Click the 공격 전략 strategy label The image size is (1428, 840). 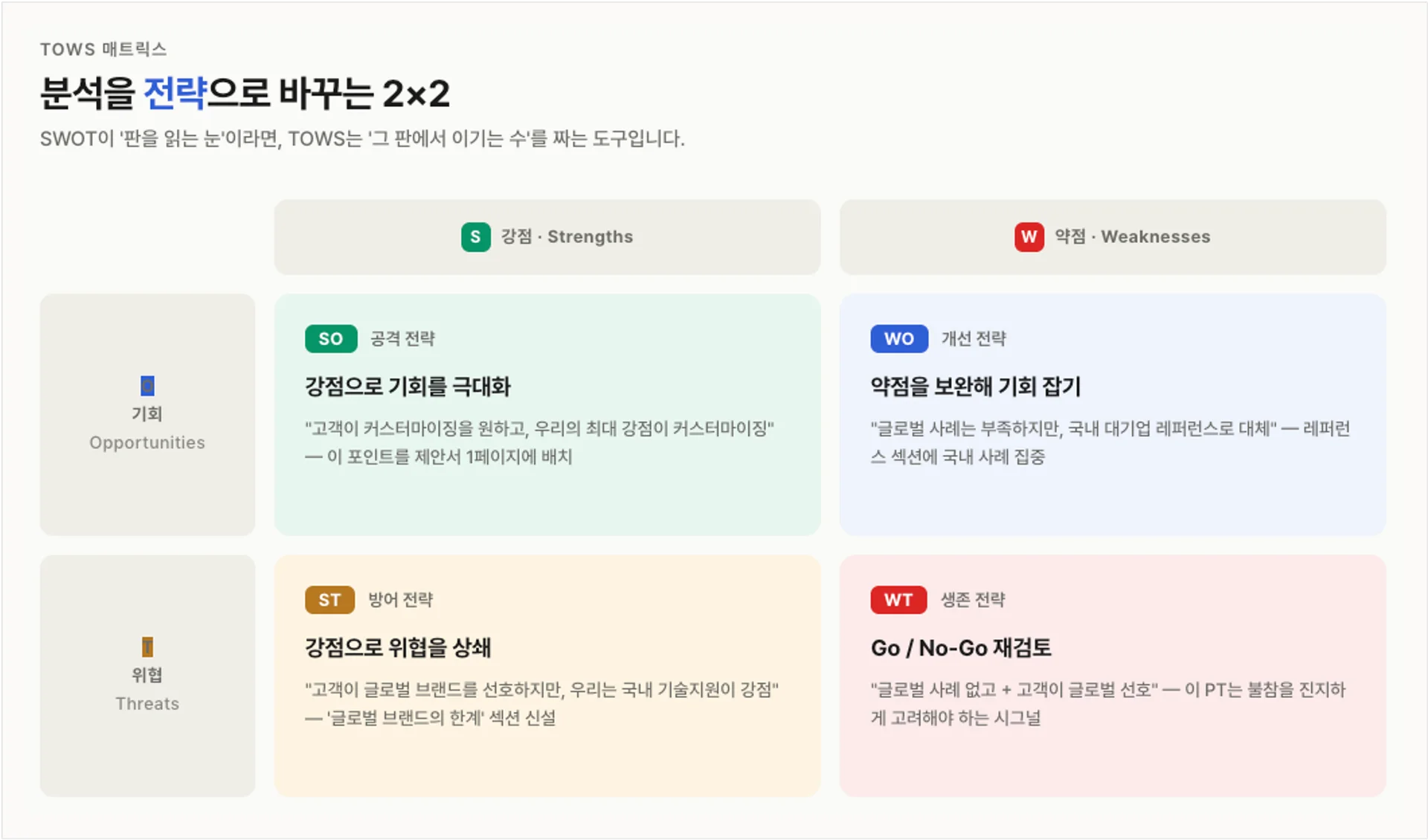point(403,338)
